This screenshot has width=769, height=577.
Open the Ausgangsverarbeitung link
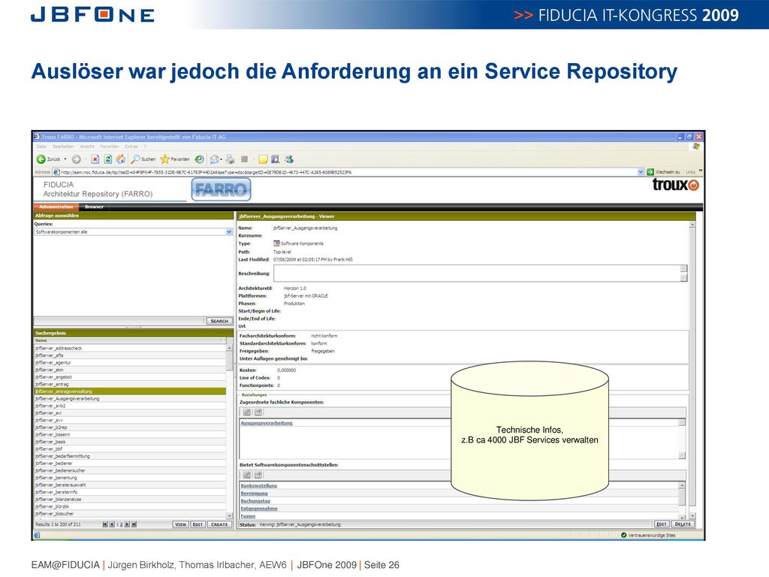coord(267,423)
